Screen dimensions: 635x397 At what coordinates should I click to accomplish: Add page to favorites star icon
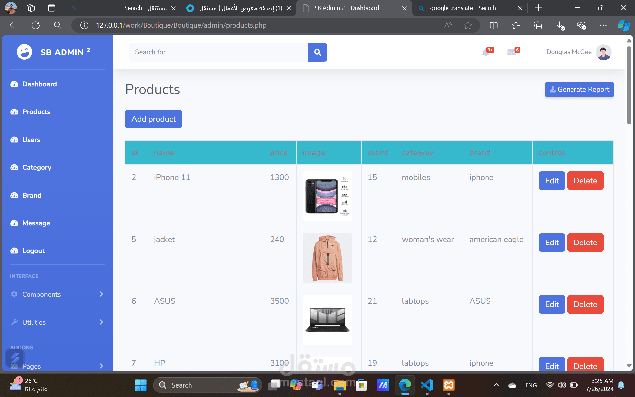point(468,25)
